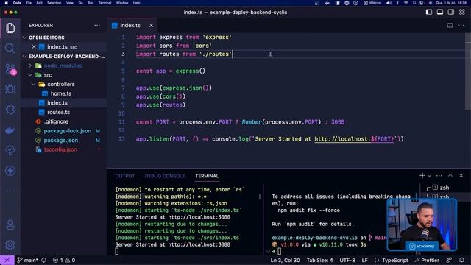Toggle Prettier formatter status
Viewport: 471px width, 265px height.
(427, 260)
